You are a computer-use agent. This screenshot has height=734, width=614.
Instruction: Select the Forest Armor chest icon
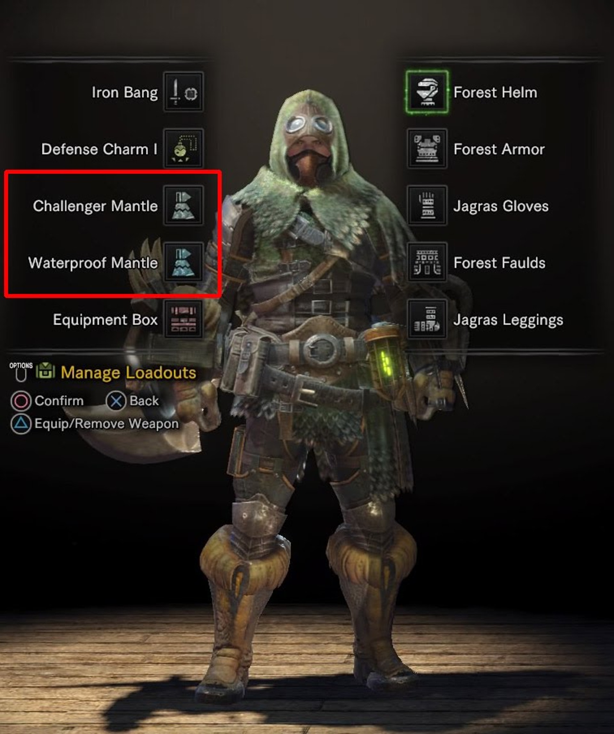427,149
